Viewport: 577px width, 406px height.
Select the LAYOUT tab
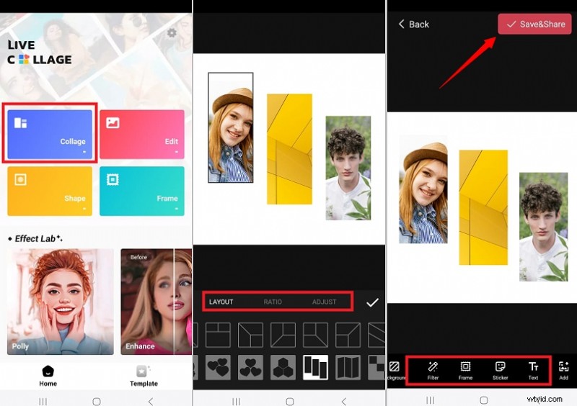(221, 302)
